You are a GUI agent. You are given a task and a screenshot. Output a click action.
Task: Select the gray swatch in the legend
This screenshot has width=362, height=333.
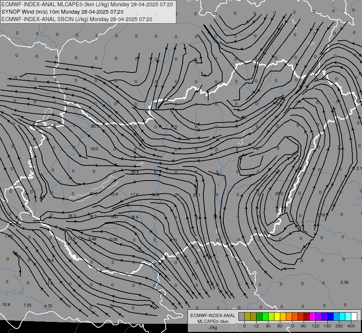click(241, 316)
